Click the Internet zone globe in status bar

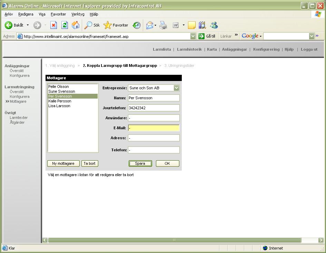pyautogui.click(x=265, y=248)
